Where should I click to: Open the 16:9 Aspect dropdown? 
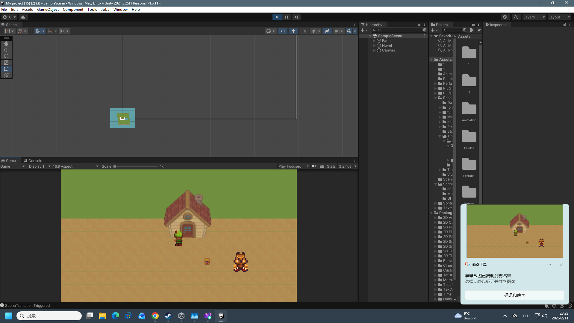pos(75,166)
